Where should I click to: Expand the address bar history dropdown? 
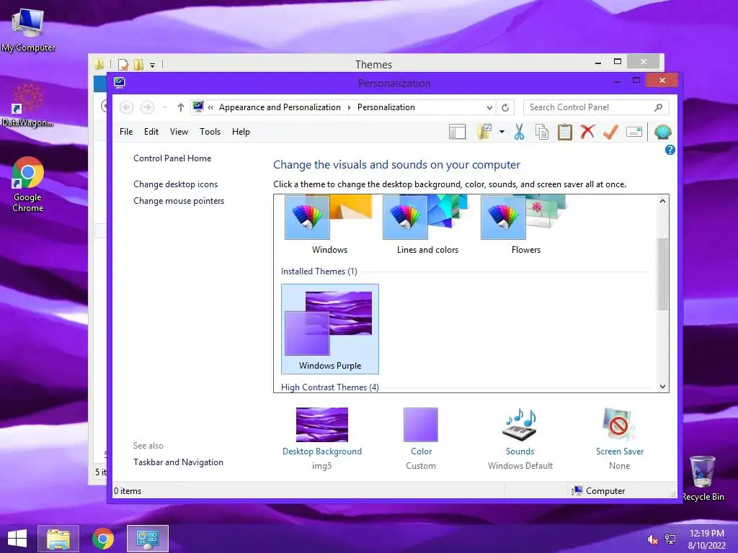click(489, 108)
